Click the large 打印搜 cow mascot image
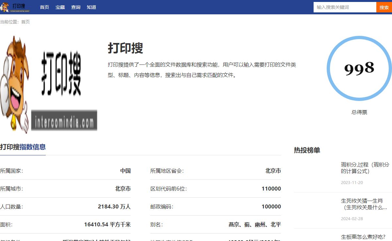Viewport: 392px width, 241px height. [49, 85]
